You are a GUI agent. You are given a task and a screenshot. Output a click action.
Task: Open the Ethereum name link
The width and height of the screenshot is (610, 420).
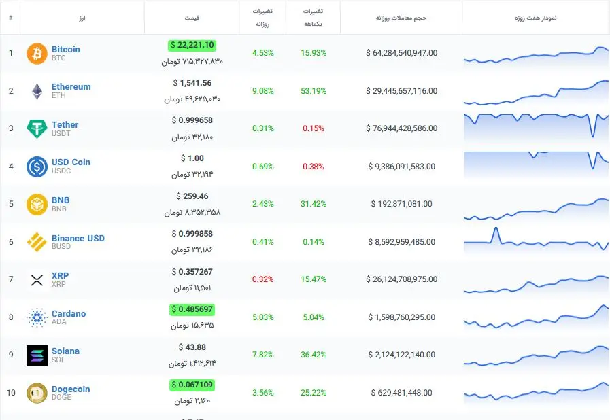pyautogui.click(x=71, y=87)
